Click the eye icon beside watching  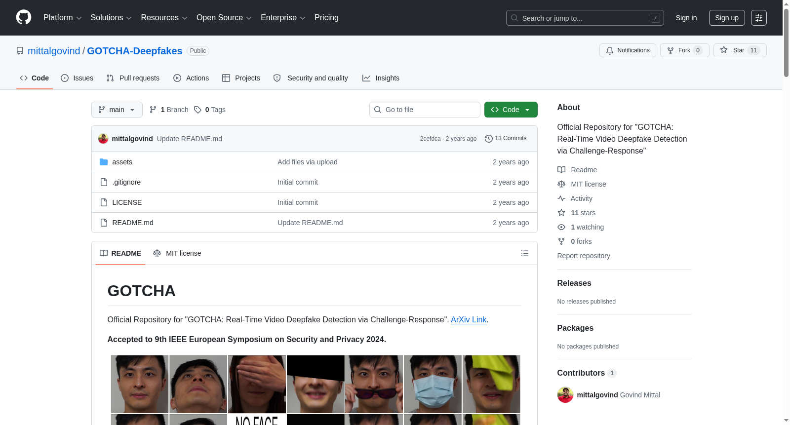pos(561,227)
